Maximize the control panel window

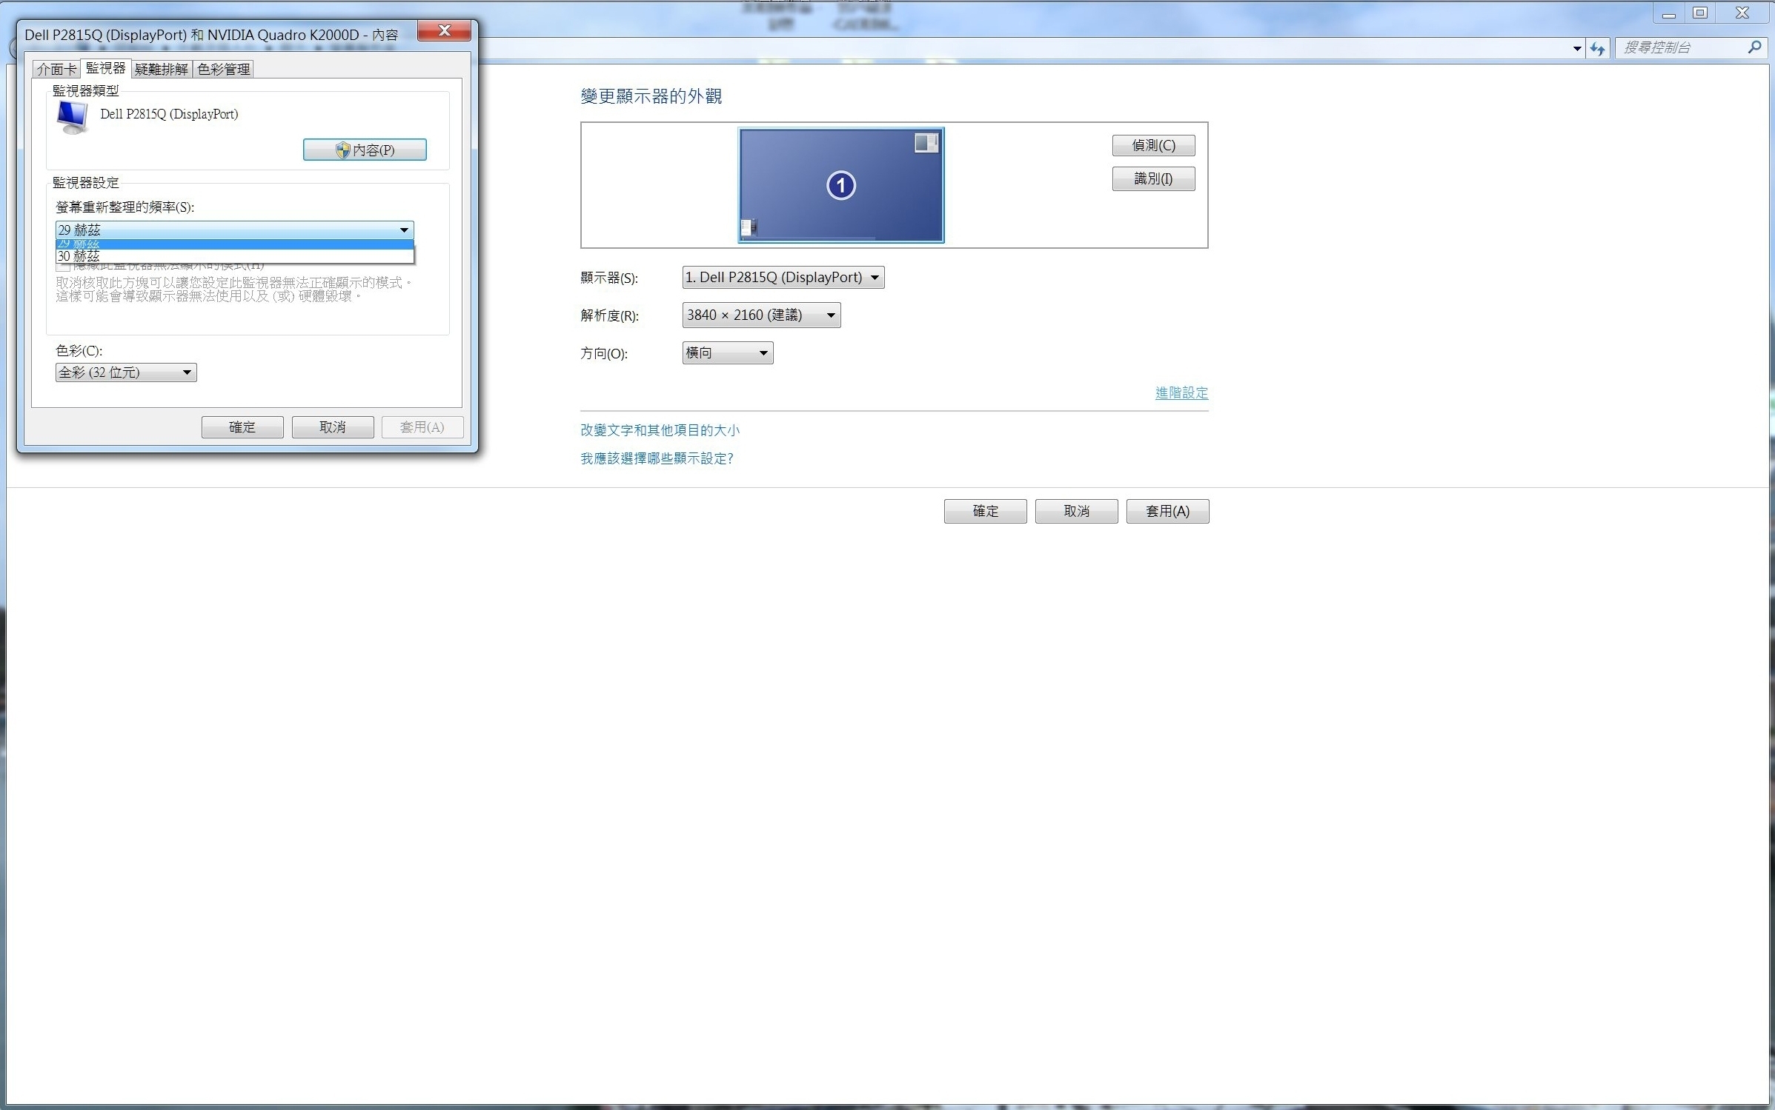(1700, 13)
